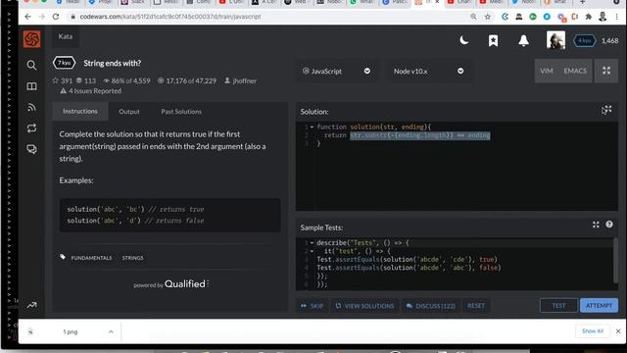Click the 391 stars count

[x=63, y=80]
